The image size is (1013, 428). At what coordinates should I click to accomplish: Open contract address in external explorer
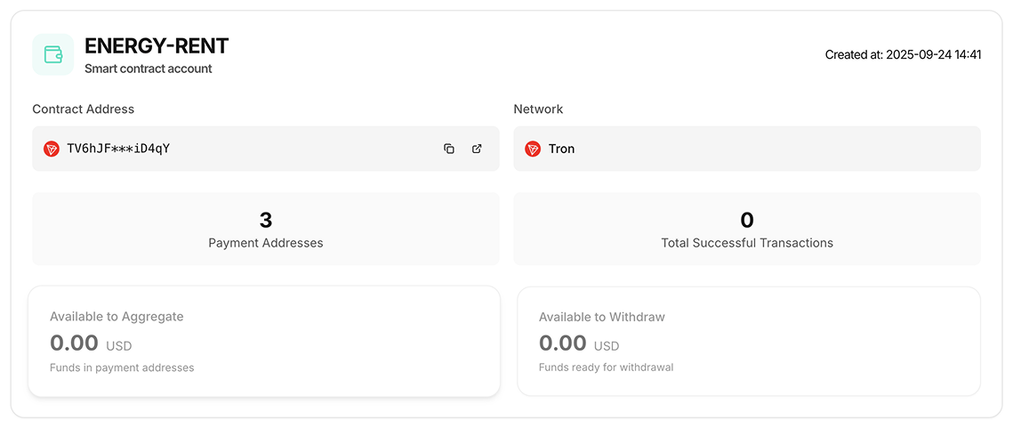pyautogui.click(x=477, y=149)
